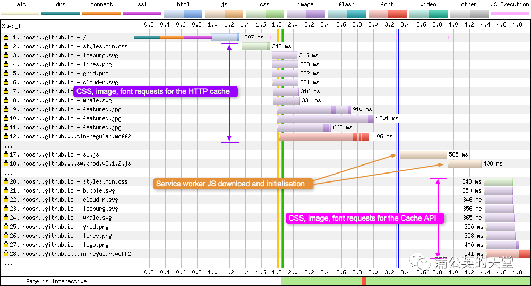Select the lock icon next to request 25 grid.png

pyautogui.click(x=6, y=227)
